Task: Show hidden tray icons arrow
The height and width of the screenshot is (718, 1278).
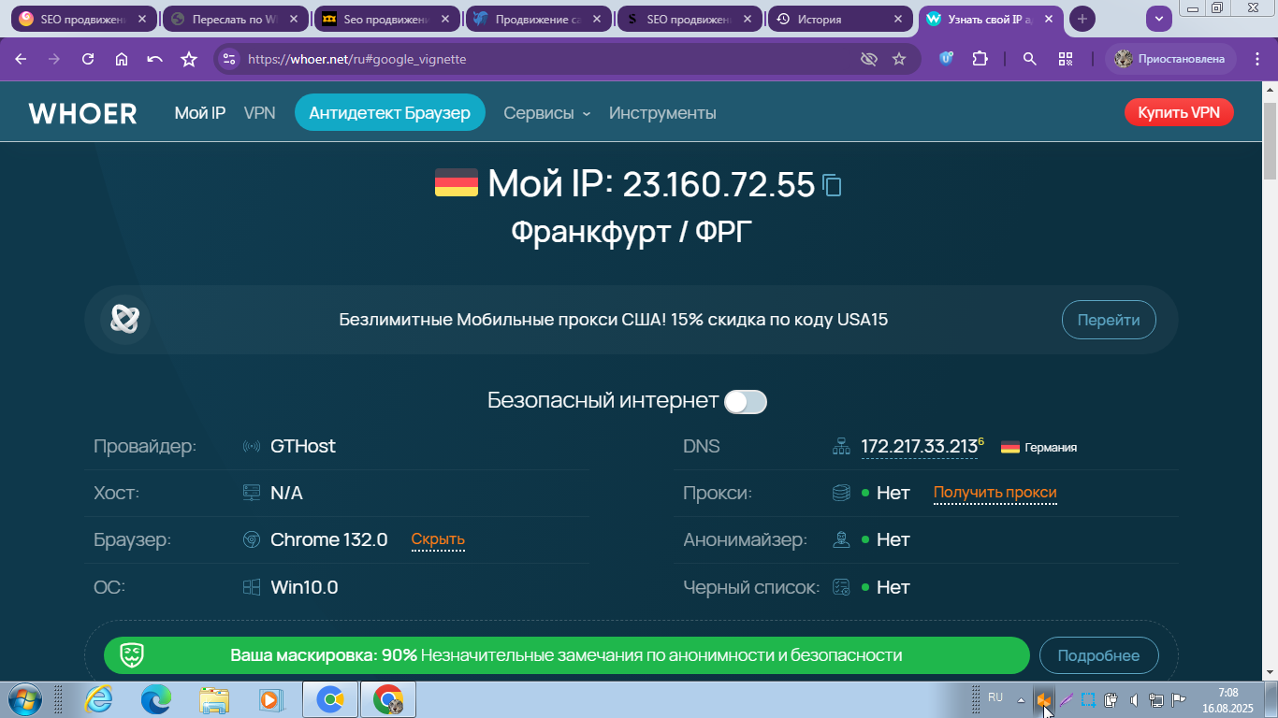Action: click(x=1021, y=700)
